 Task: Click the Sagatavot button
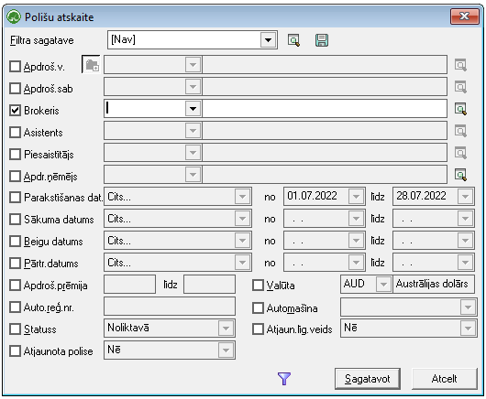click(368, 379)
